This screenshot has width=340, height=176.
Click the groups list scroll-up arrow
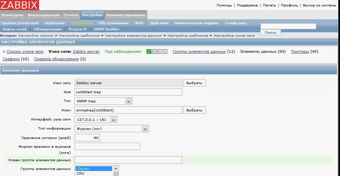click(116, 169)
